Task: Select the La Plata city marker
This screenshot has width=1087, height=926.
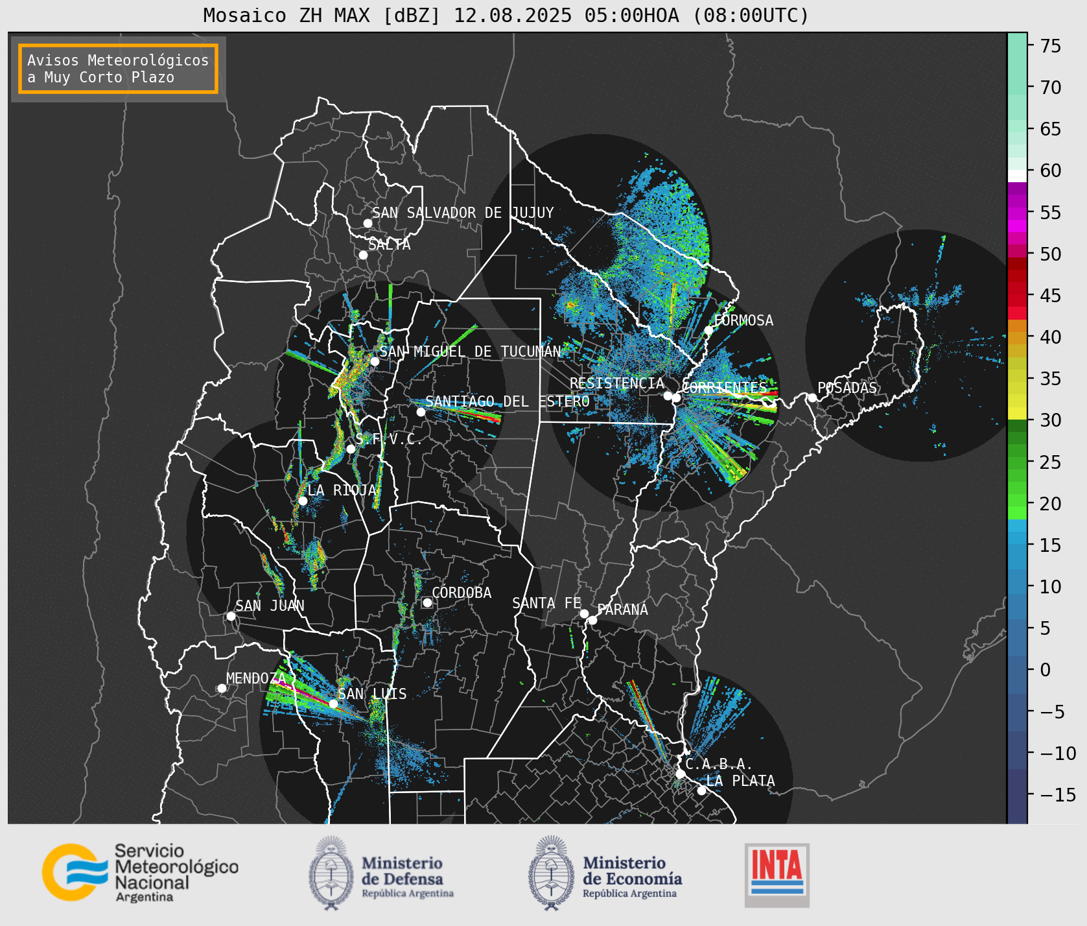Action: tap(701, 790)
